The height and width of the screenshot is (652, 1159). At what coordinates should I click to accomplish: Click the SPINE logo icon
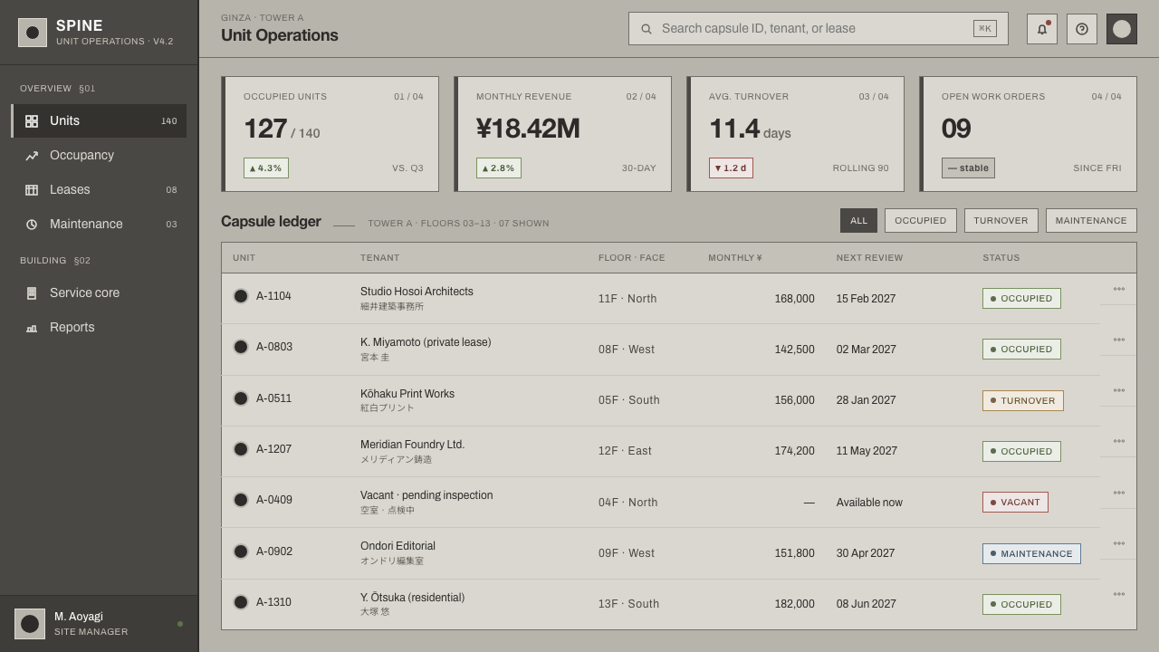[x=33, y=33]
